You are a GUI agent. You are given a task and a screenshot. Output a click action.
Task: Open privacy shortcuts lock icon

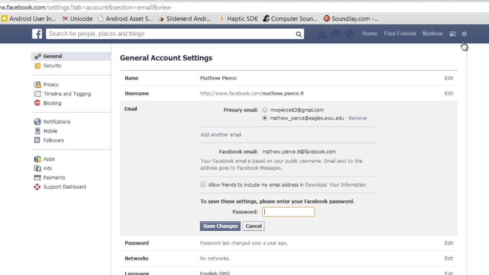click(x=453, y=34)
